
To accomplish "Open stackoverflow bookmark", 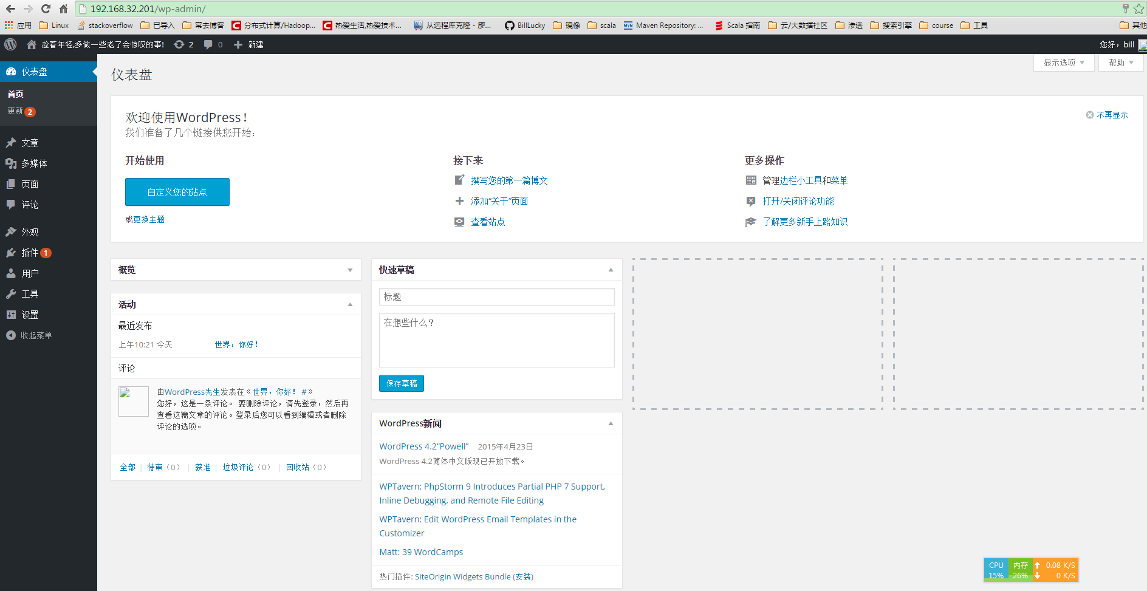I will pyautogui.click(x=104, y=26).
